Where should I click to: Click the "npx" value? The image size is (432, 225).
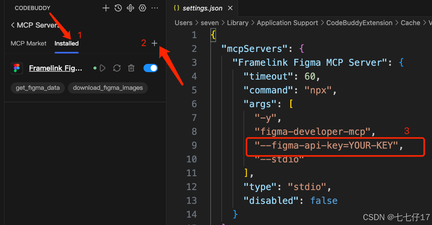318,90
